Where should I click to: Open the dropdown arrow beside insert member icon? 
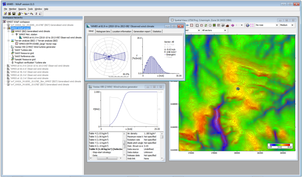pyautogui.click(x=28, y=14)
